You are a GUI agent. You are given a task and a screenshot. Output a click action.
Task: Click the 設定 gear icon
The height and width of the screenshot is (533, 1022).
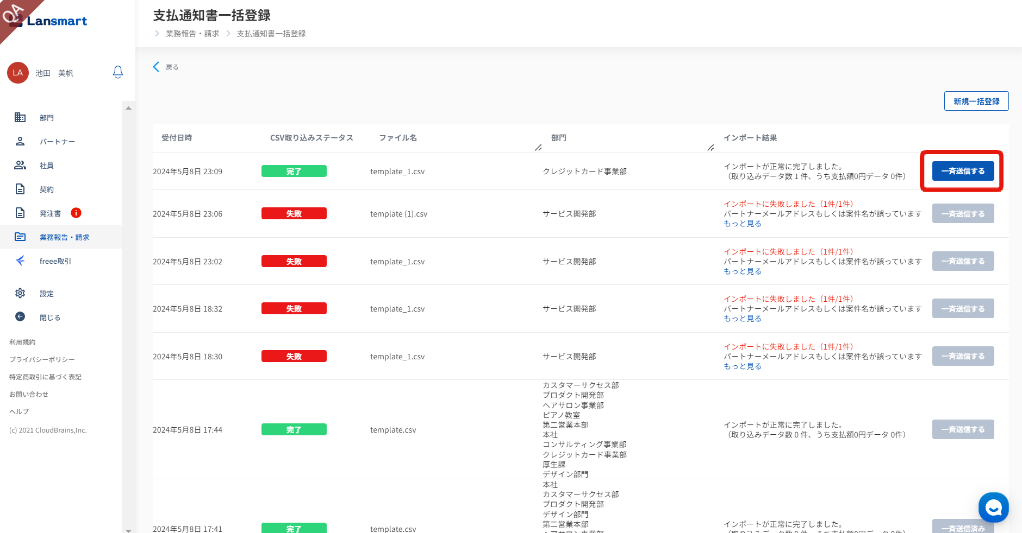(x=20, y=293)
